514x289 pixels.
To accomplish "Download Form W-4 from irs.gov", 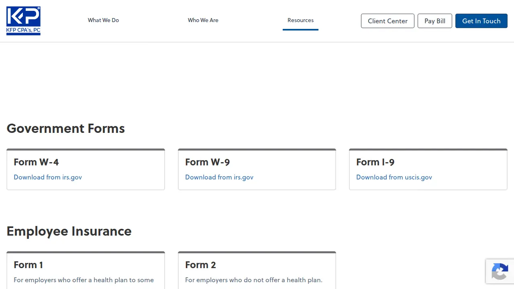I will [x=48, y=177].
